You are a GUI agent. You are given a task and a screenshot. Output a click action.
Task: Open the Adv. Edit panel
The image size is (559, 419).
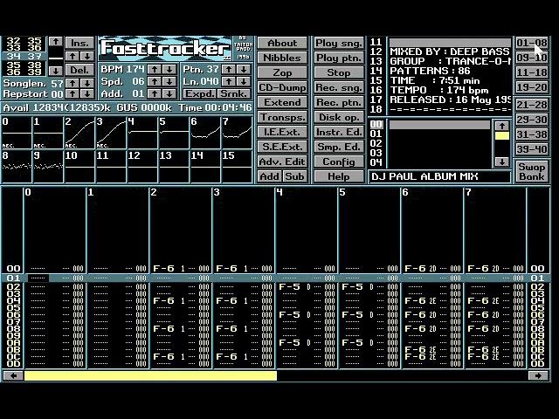282,161
